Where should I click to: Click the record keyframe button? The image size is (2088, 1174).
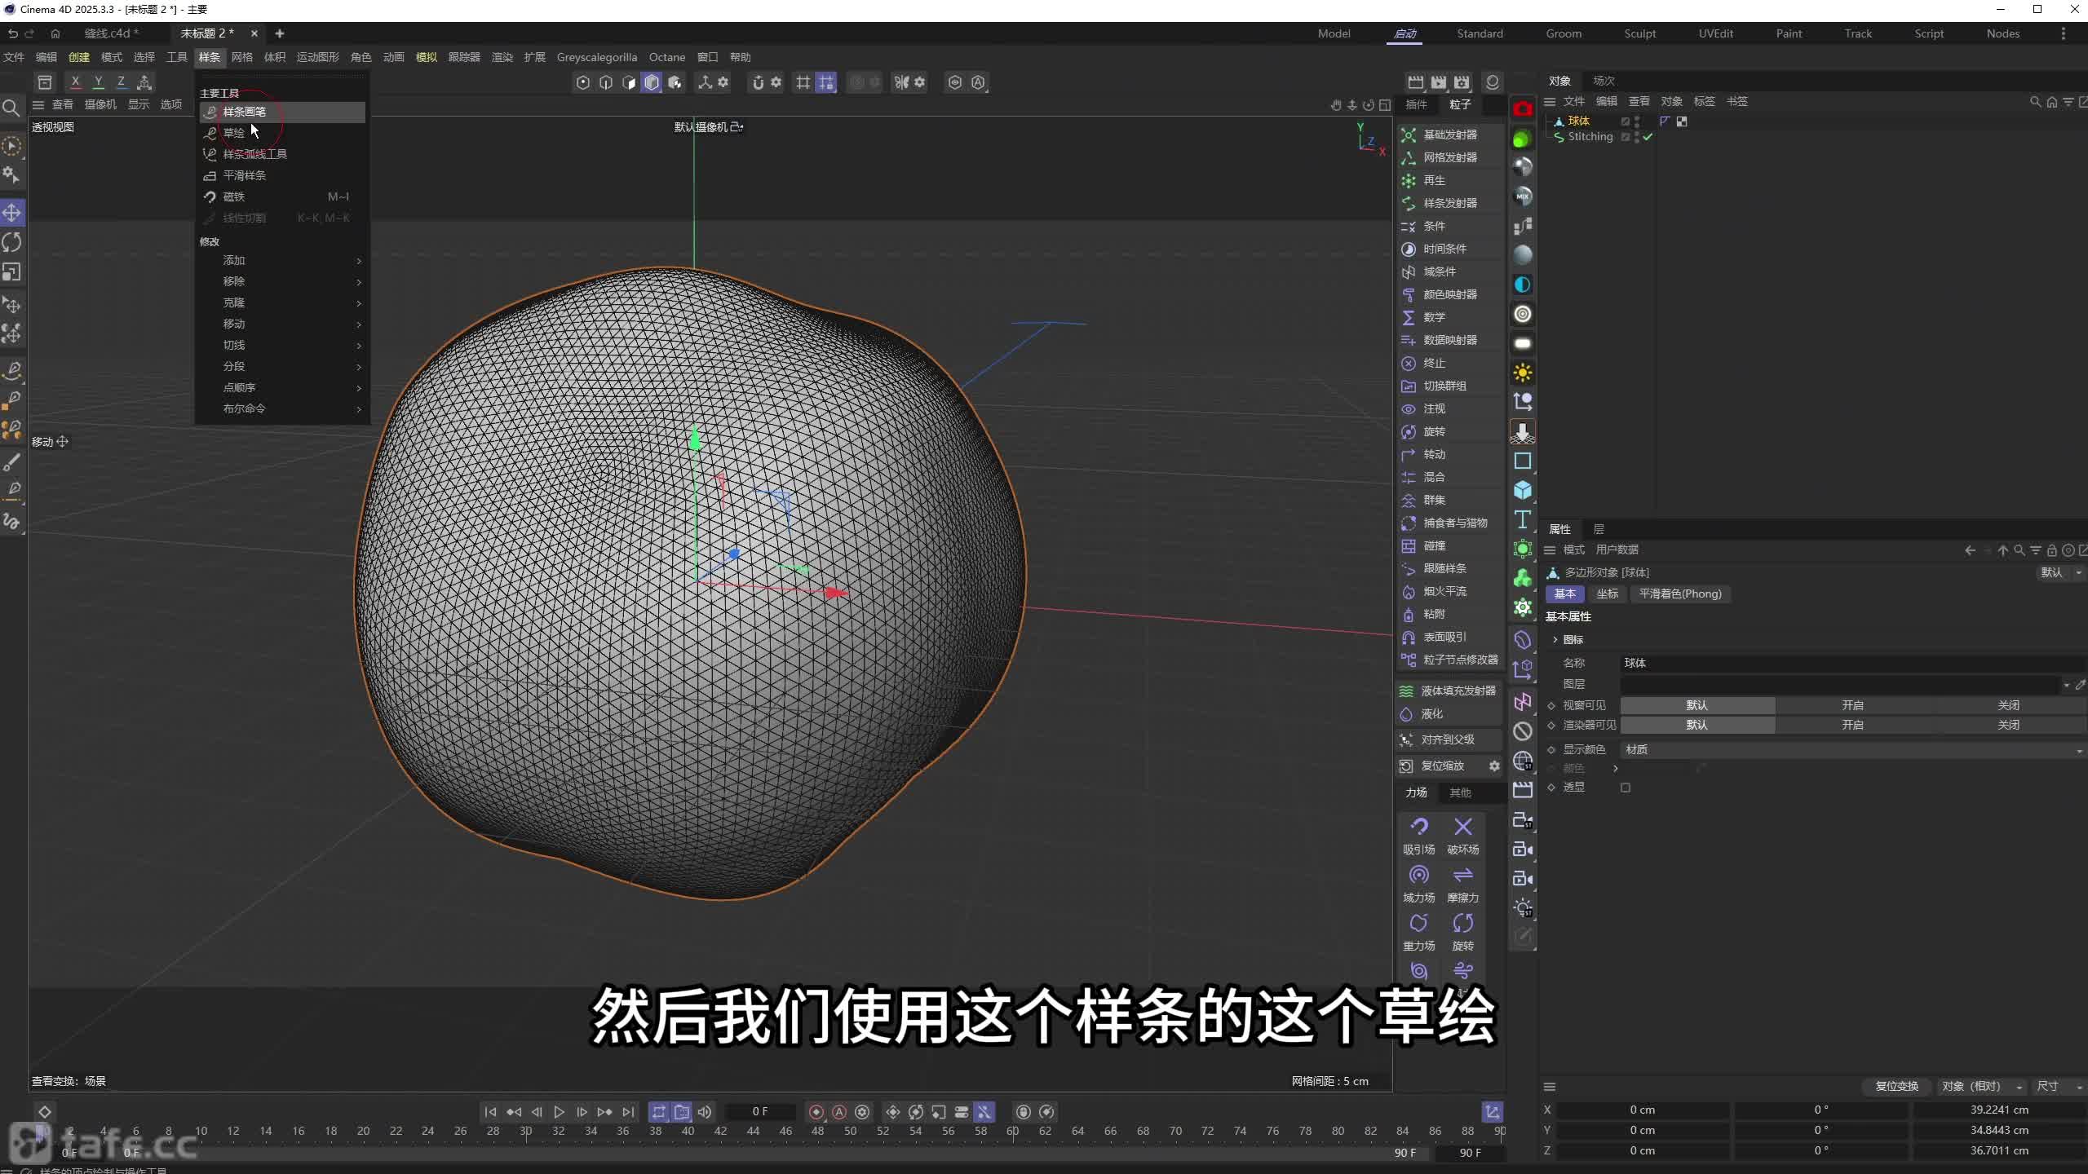pos(816,1112)
